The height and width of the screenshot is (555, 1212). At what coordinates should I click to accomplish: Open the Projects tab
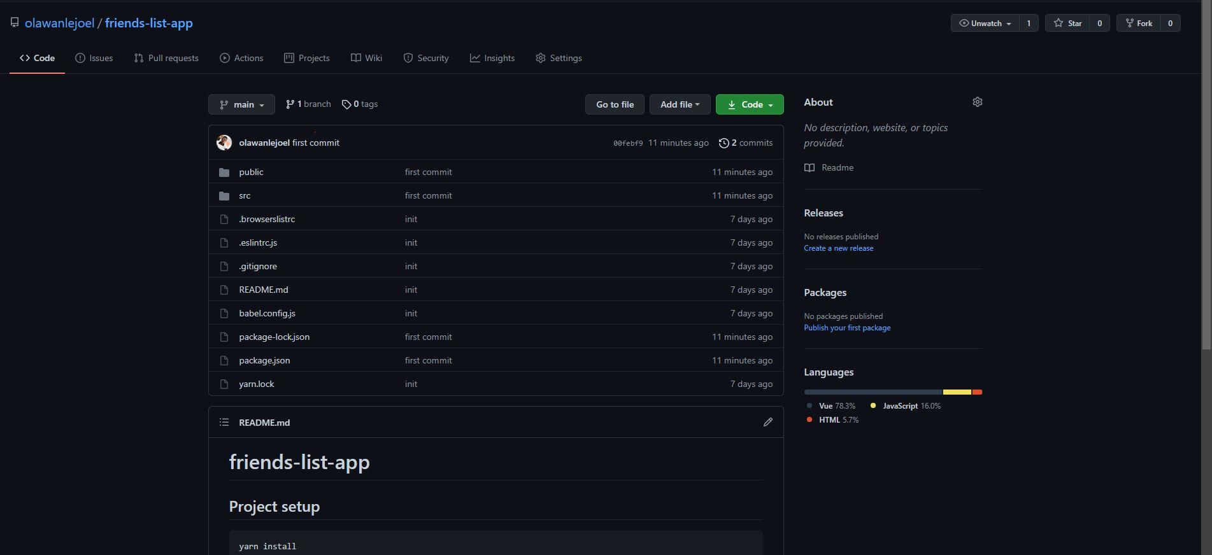click(307, 58)
